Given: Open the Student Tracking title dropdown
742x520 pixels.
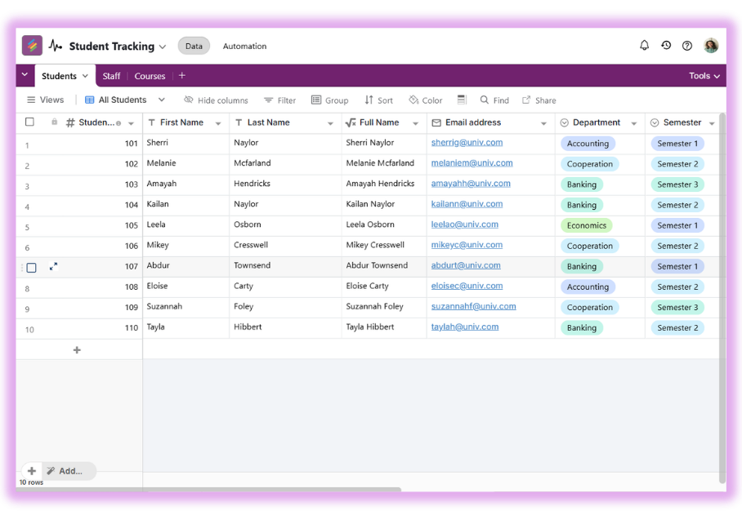Looking at the screenshot, I should (x=163, y=47).
